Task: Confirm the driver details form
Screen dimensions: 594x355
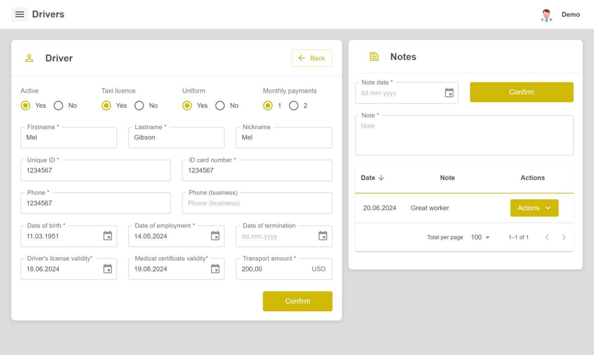Action: point(297,301)
